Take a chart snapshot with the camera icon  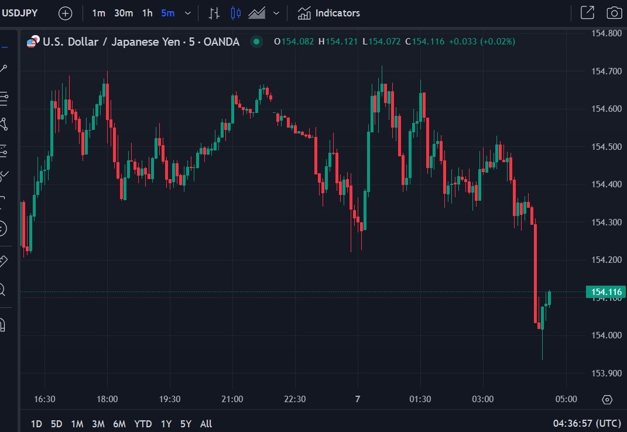pyautogui.click(x=614, y=12)
